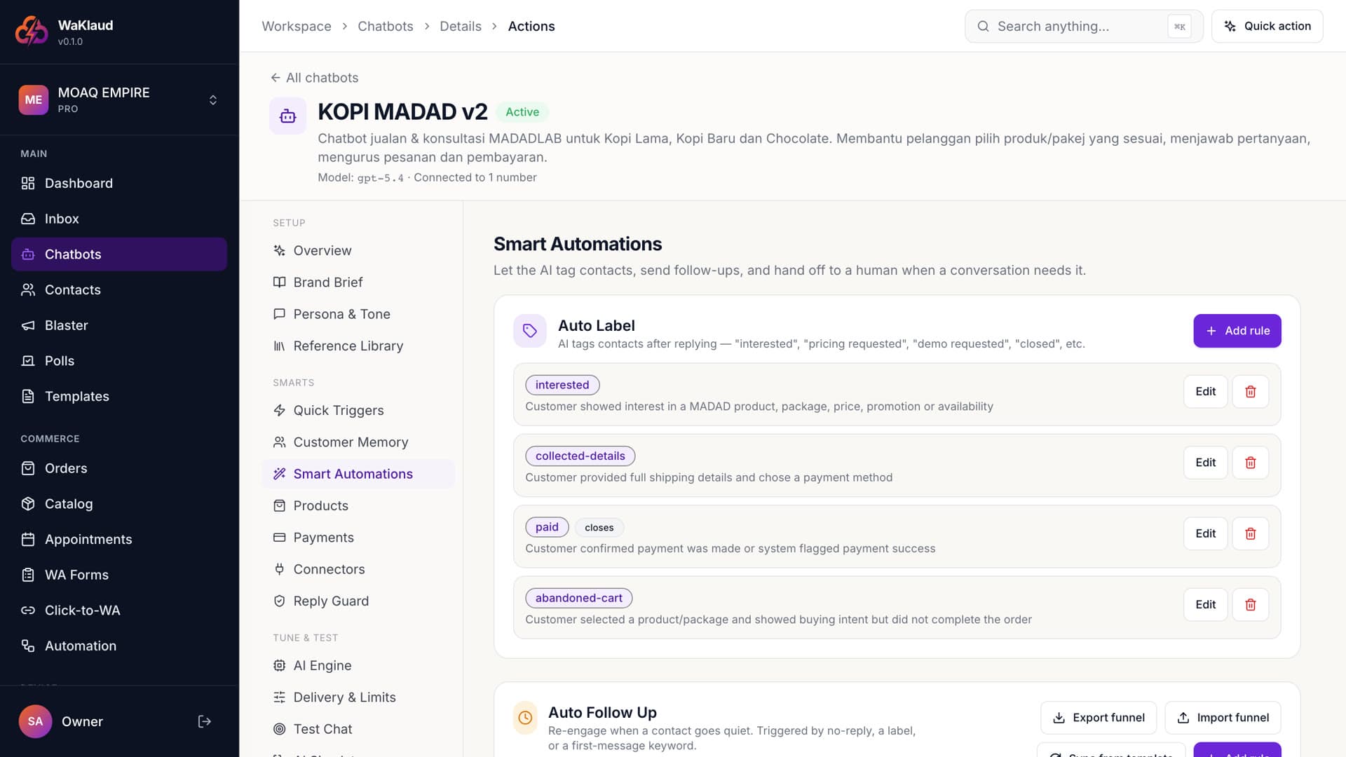Click the Auto Label tag icon
The height and width of the screenshot is (757, 1346).
click(x=530, y=331)
